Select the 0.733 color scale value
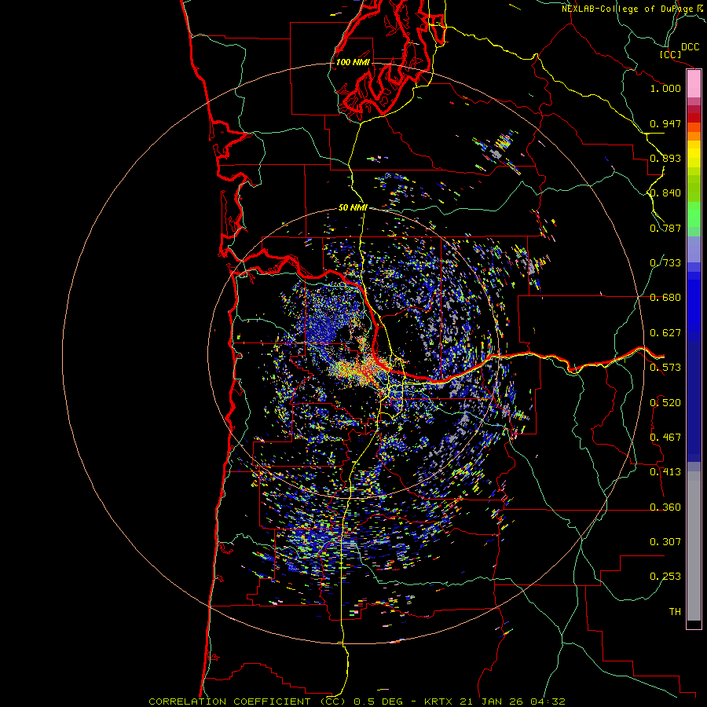The width and height of the screenshot is (707, 707). coord(665,263)
